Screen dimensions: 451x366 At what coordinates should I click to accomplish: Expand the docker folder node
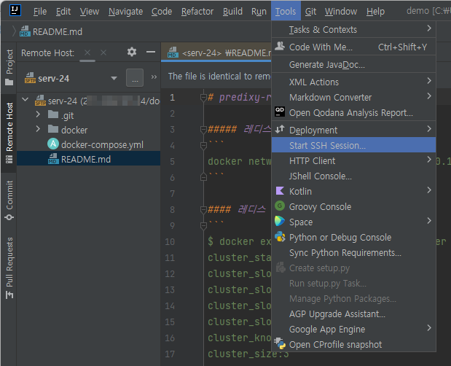pyautogui.click(x=38, y=128)
